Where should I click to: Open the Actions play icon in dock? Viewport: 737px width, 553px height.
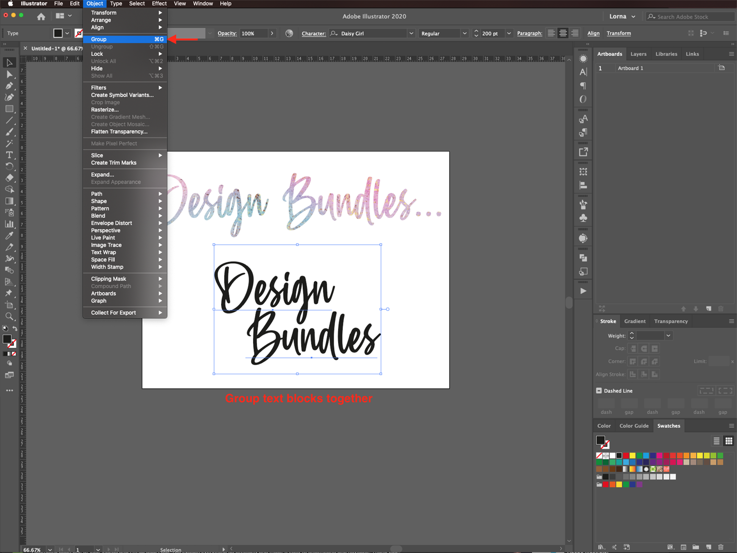pyautogui.click(x=583, y=291)
